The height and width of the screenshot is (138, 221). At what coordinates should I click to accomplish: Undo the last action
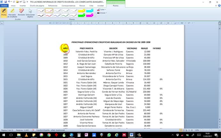(x=9, y=2)
